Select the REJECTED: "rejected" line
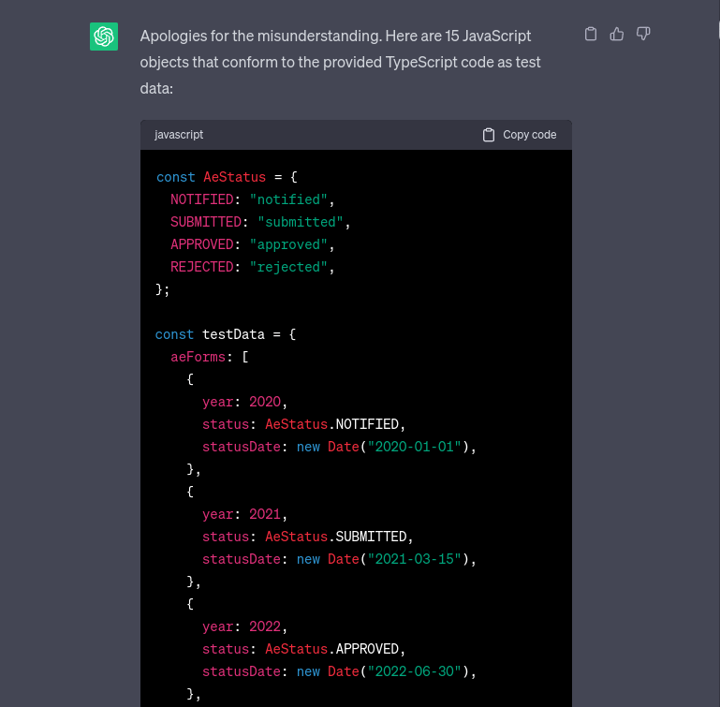 click(253, 268)
